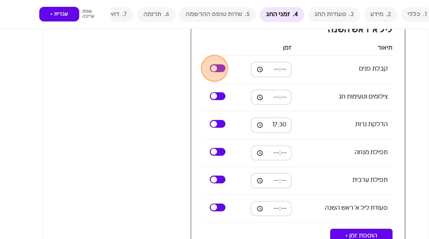
Task: Open the עברית editing language dropdown
Action: 59,14
